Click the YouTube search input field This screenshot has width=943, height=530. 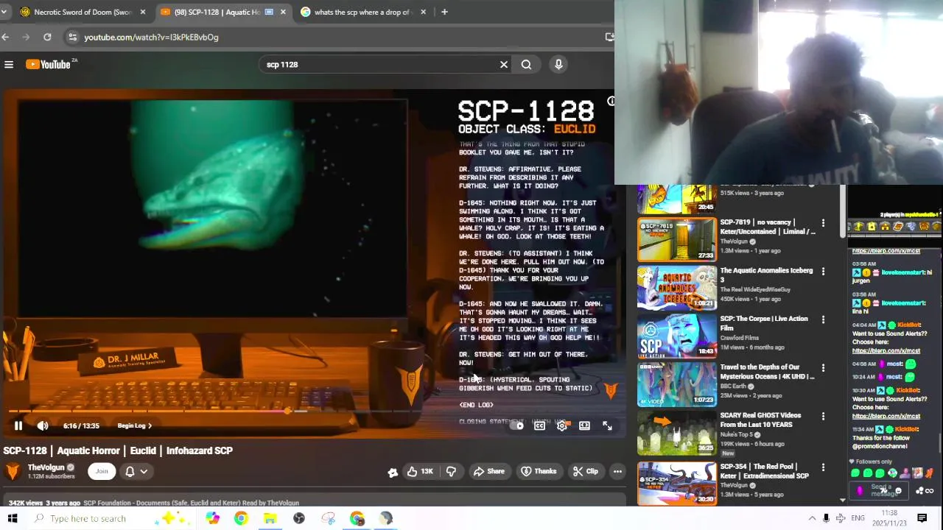[x=379, y=65]
